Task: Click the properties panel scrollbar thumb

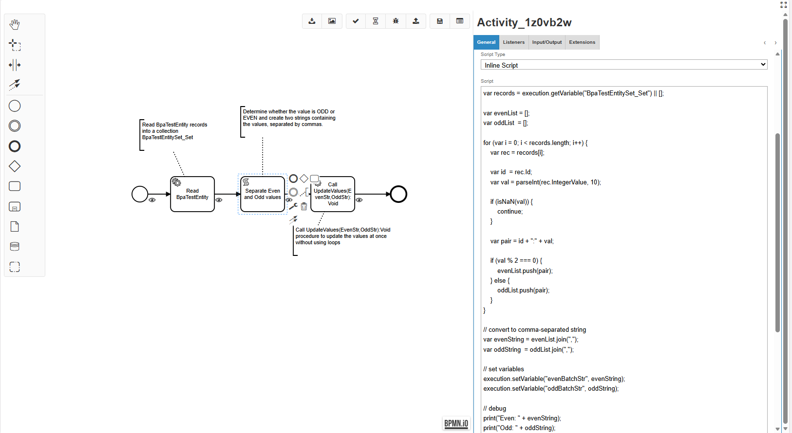Action: pos(777,233)
